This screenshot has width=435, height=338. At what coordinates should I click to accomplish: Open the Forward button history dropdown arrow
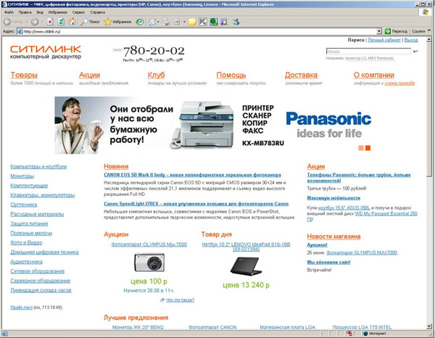[x=42, y=22]
